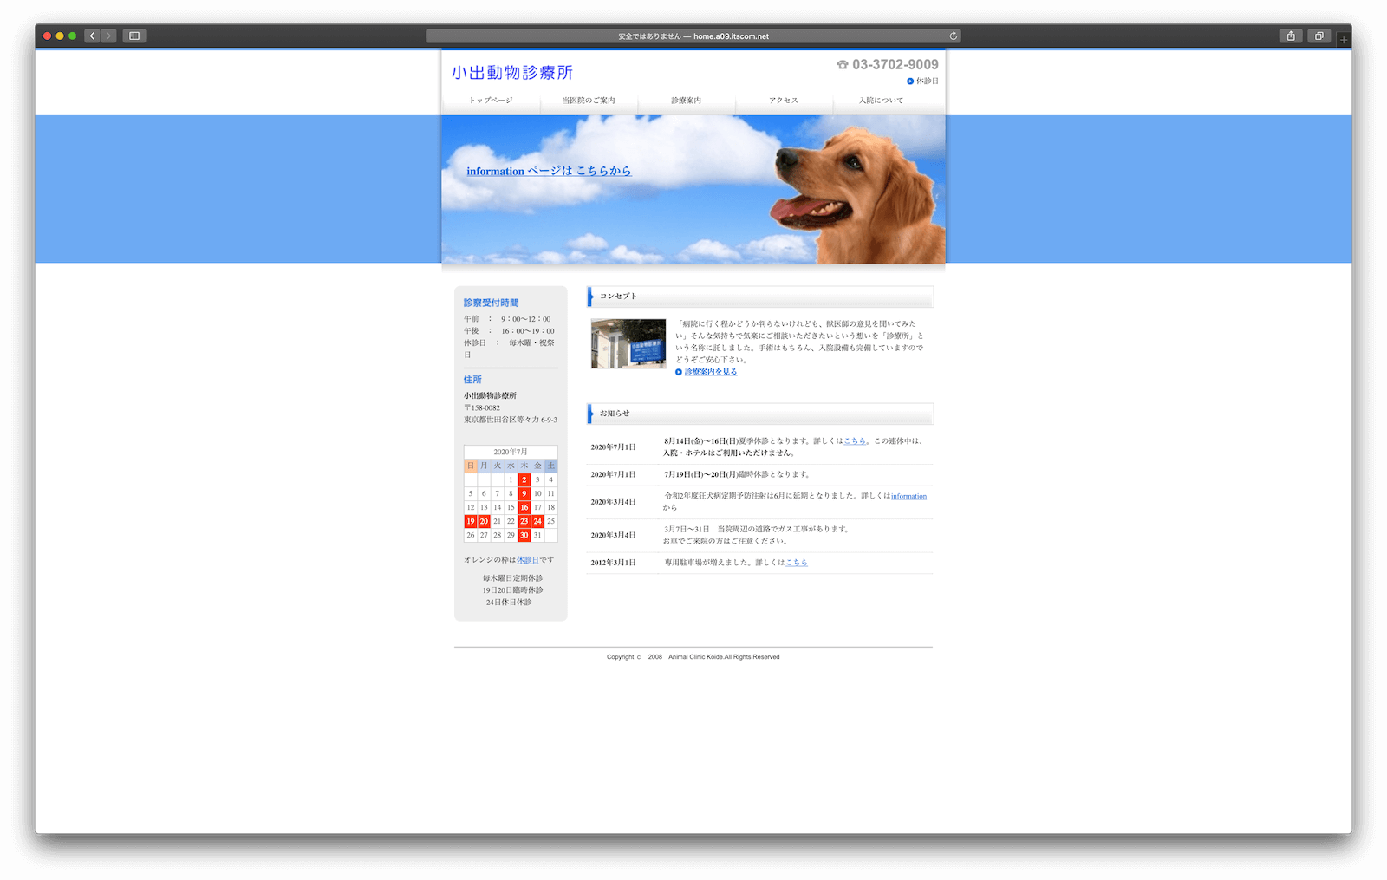Click the Safari back arrow button
1387x880 pixels.
click(x=92, y=36)
